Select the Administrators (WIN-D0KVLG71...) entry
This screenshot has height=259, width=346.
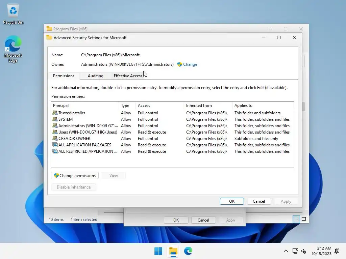[x=172, y=125]
